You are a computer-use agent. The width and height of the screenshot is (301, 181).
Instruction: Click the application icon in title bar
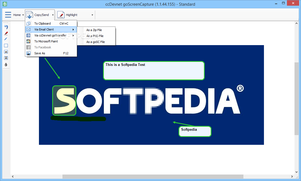point(5,4)
